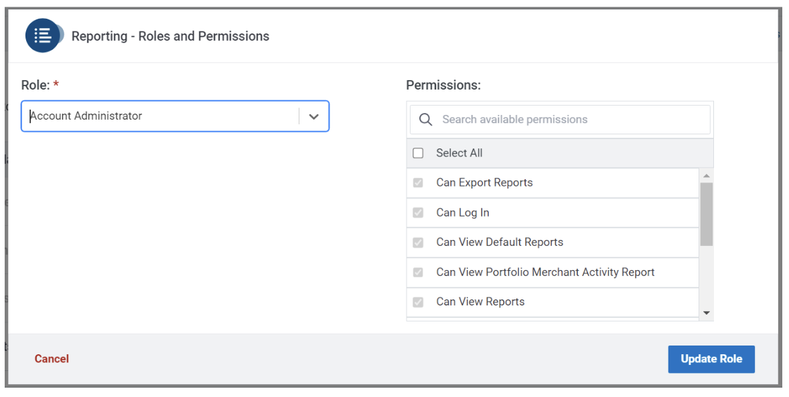The width and height of the screenshot is (789, 397).
Task: Click the Select All label text
Action: [459, 153]
